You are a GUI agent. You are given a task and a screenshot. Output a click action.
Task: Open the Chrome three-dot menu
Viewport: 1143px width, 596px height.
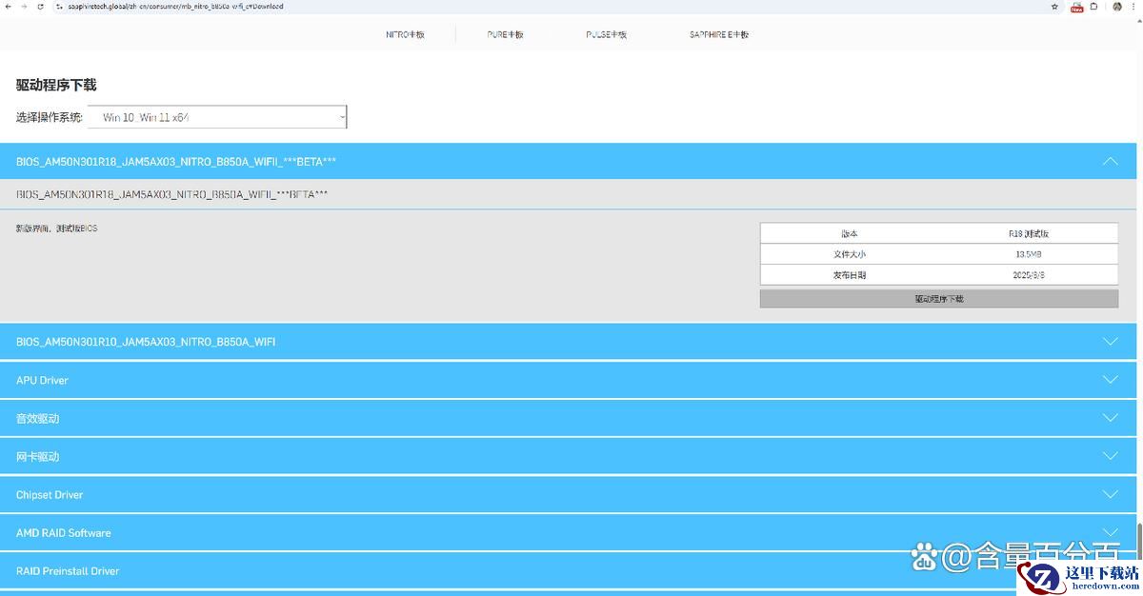click(x=1134, y=6)
